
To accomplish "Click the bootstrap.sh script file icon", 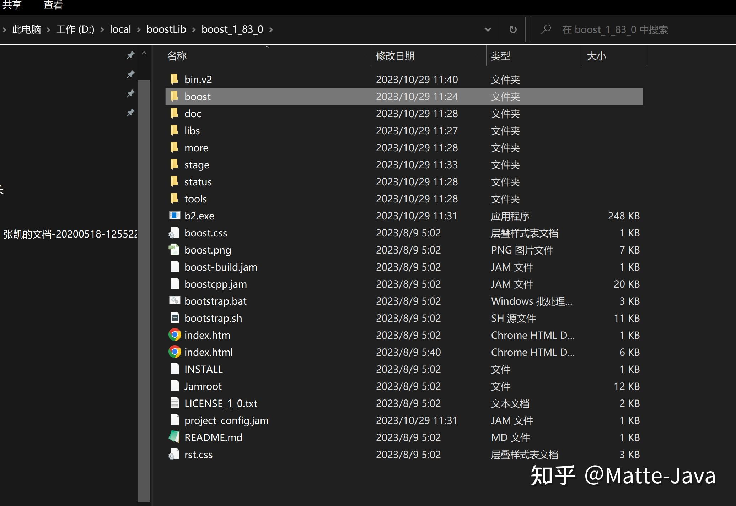I will click(x=174, y=318).
